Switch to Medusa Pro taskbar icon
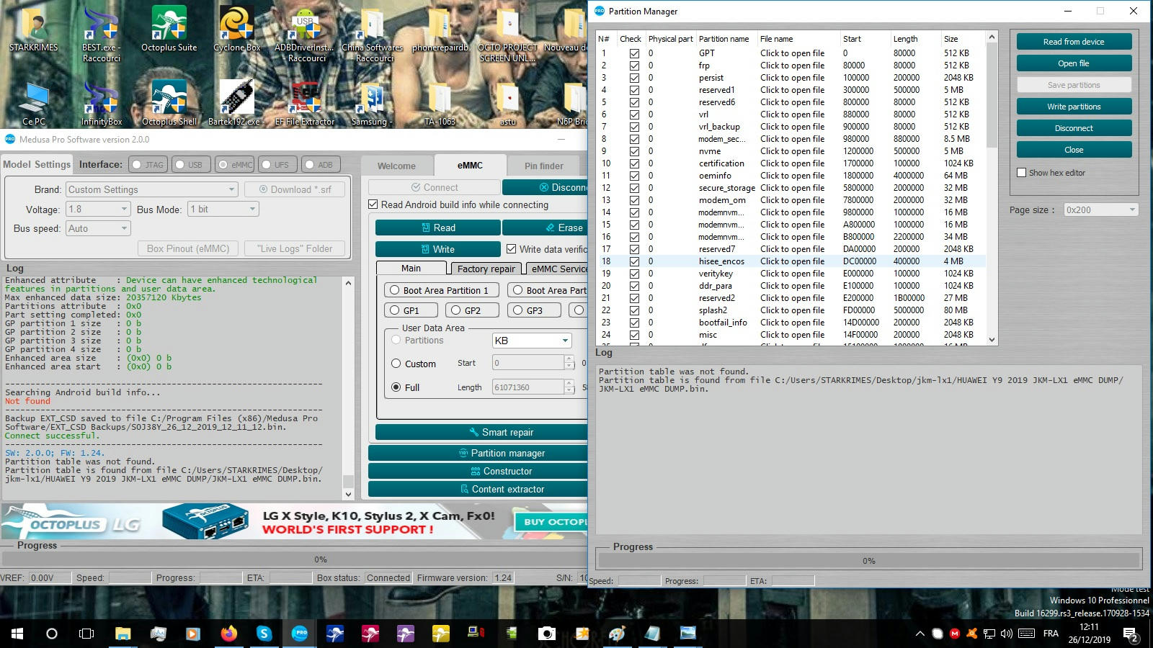 [299, 634]
